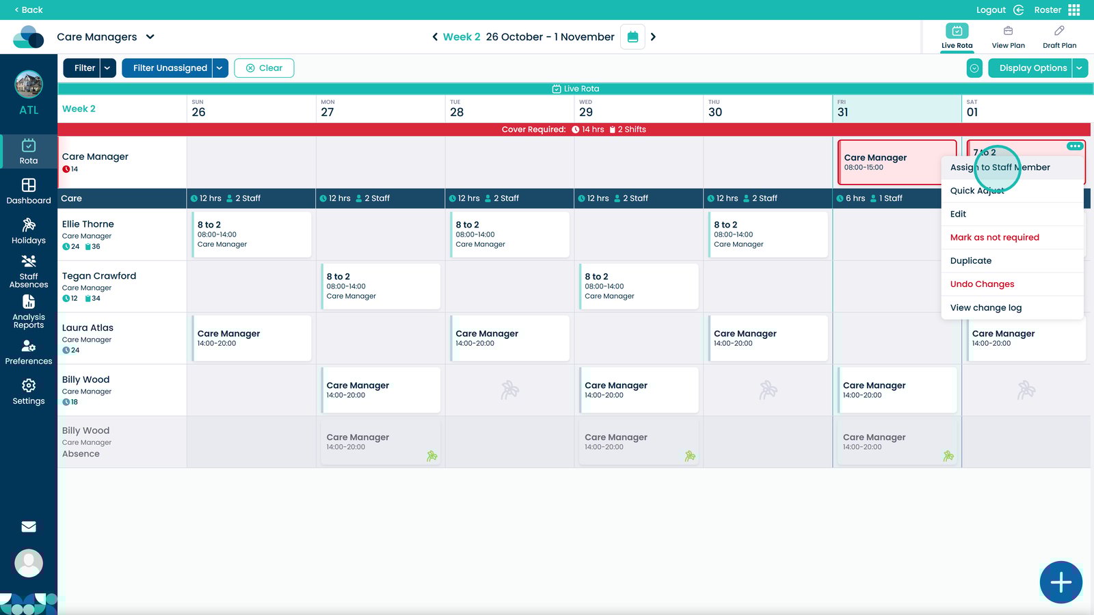
Task: Switch to Draft Plan
Action: tap(1059, 37)
